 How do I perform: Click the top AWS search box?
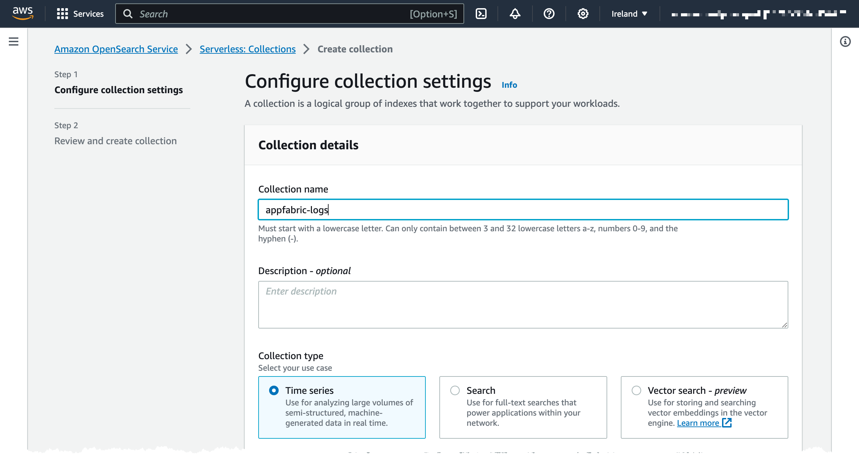pyautogui.click(x=272, y=14)
